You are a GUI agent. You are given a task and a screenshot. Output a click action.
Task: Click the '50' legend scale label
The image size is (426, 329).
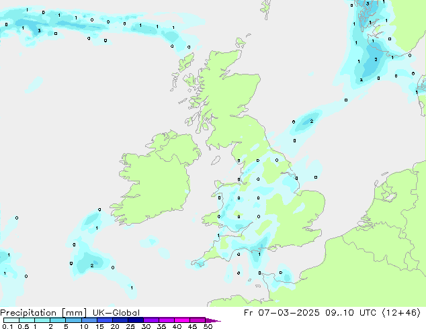[x=208, y=326]
